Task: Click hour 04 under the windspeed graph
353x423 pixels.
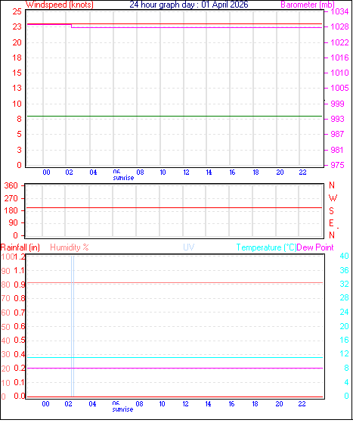Action: click(x=93, y=172)
